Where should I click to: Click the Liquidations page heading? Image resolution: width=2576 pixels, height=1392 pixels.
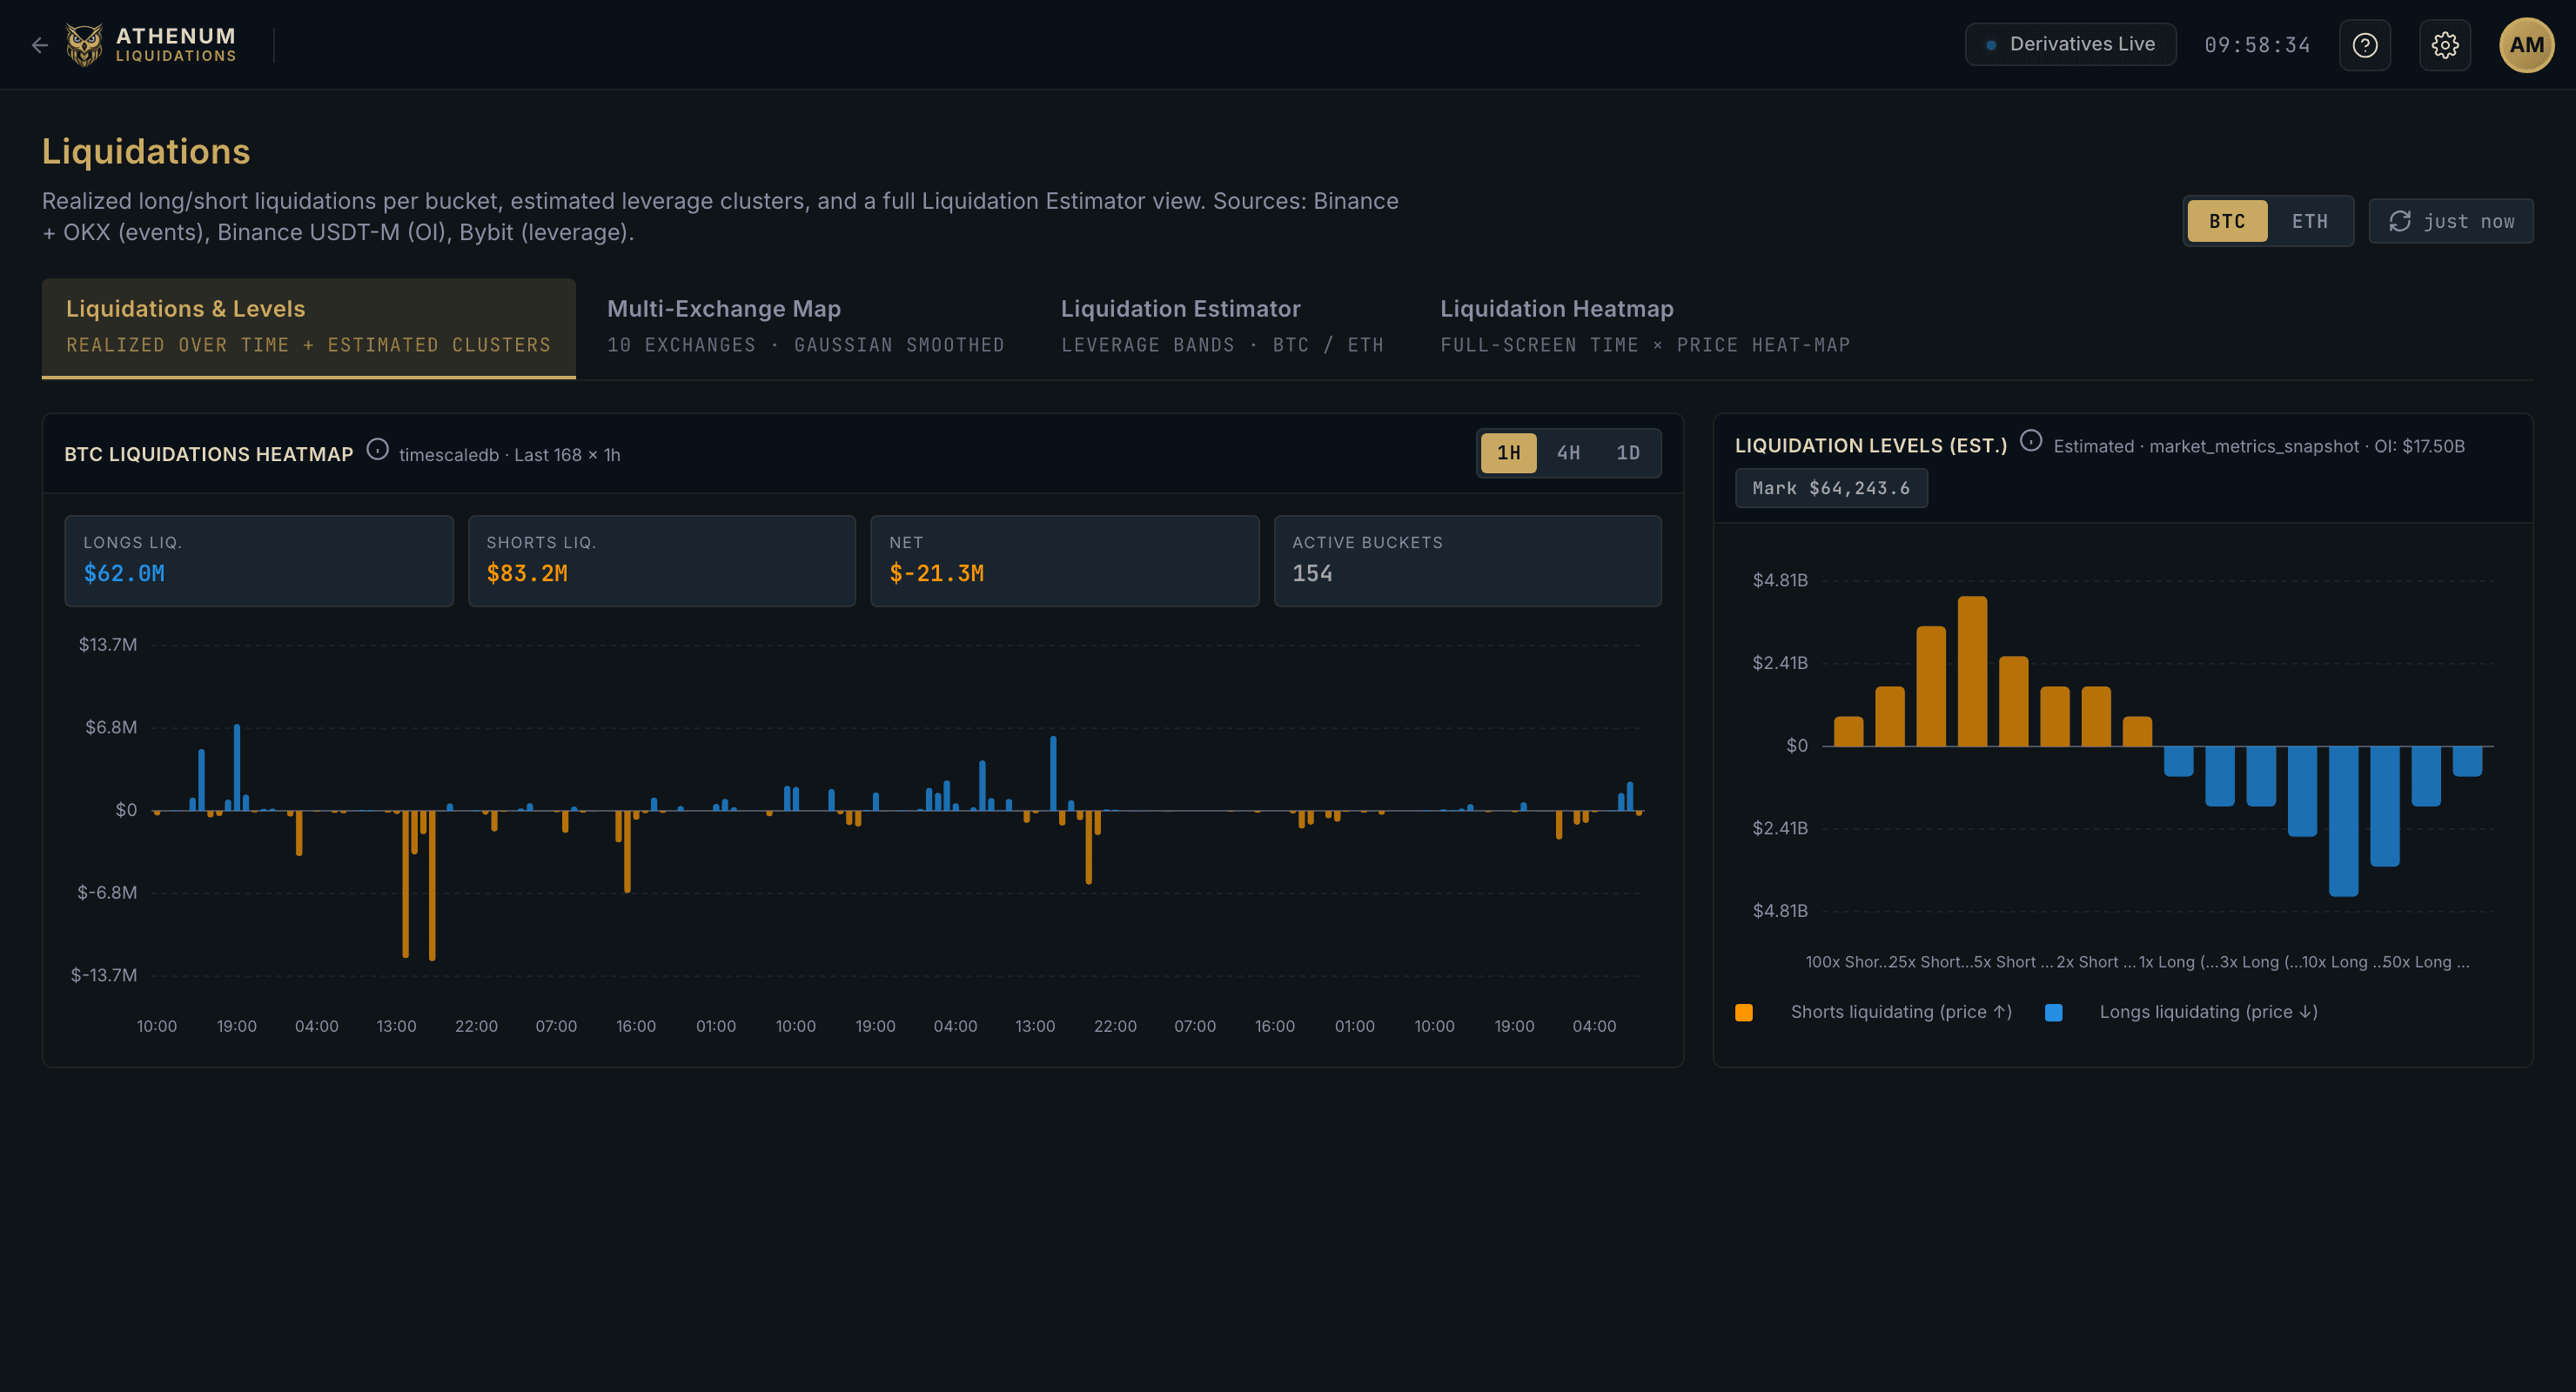click(146, 151)
